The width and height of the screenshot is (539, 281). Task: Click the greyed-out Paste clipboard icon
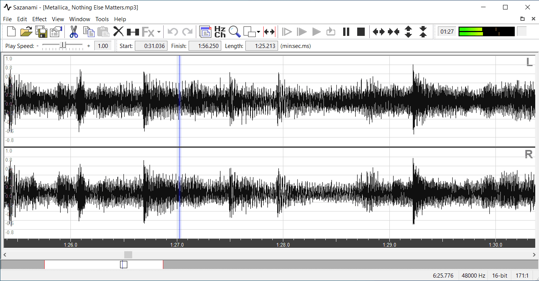[103, 31]
